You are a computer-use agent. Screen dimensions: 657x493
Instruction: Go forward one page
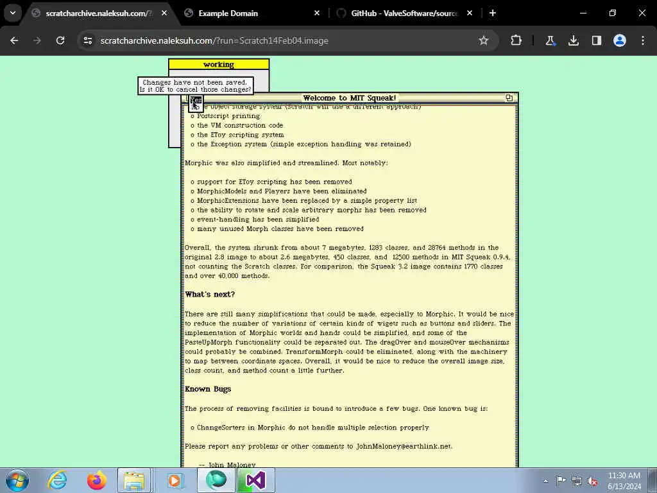click(x=37, y=40)
